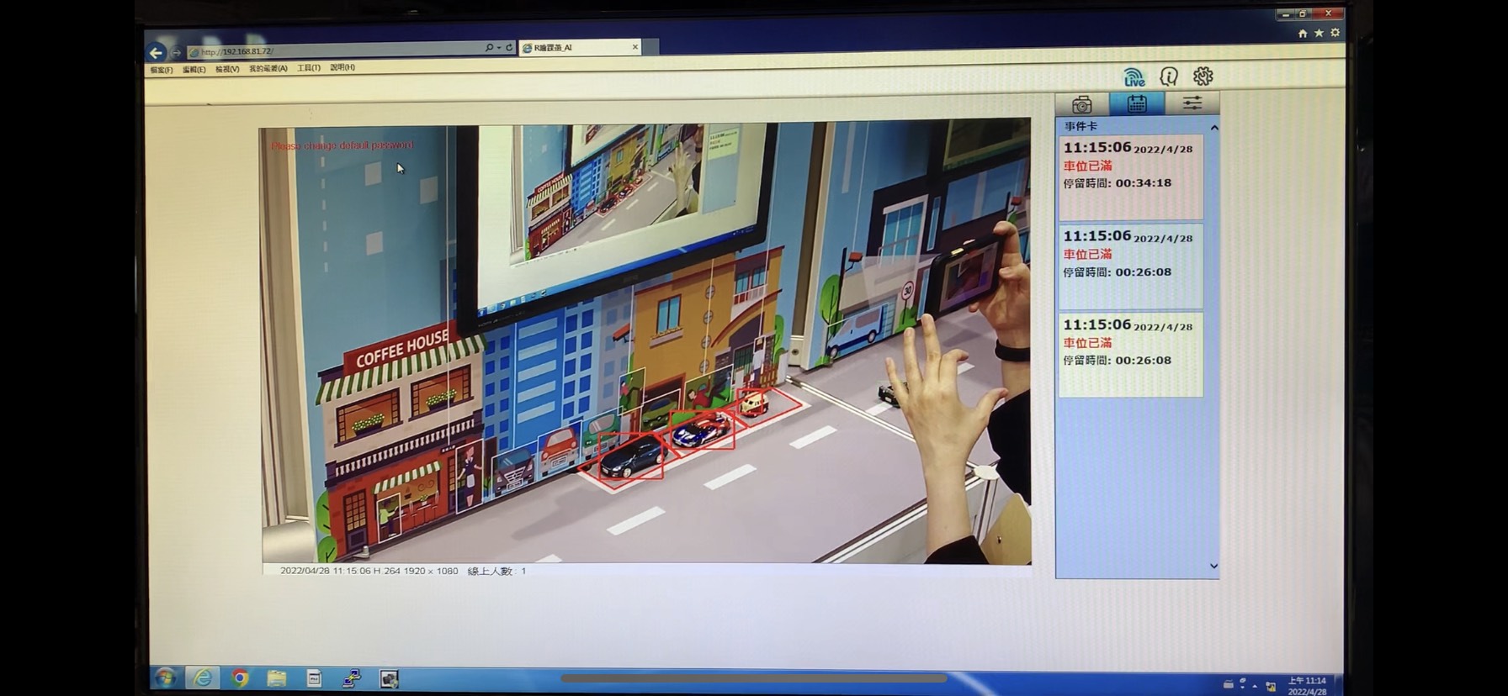Viewport: 1508px width, 696px height.
Task: Open the sliders adjustment tab
Action: point(1192,103)
